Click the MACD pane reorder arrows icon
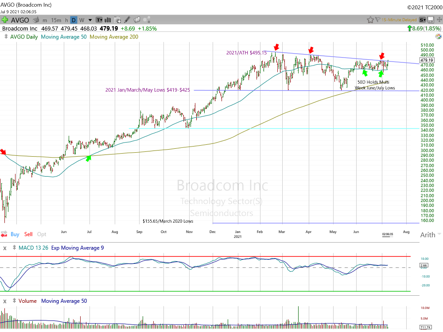The width and height of the screenshot is (443, 332). pos(14,248)
